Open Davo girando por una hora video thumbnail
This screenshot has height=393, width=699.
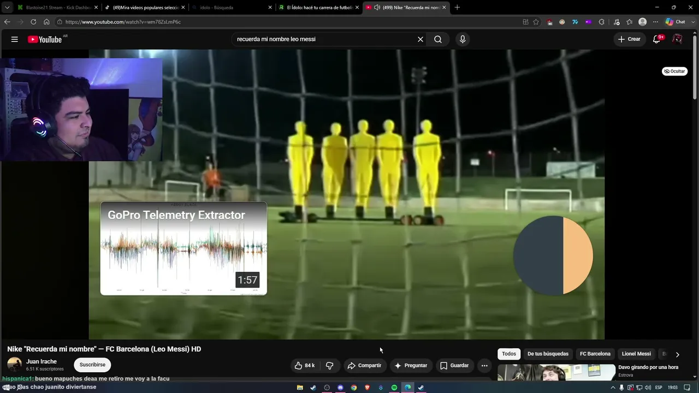[556, 372]
